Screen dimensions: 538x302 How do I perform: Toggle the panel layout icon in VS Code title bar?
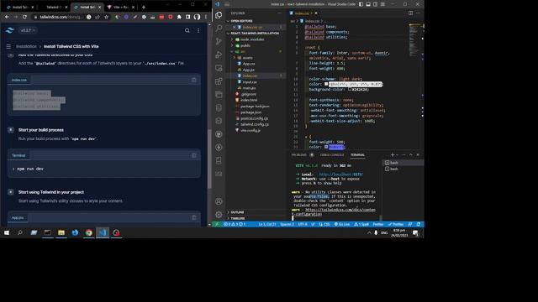368,4
